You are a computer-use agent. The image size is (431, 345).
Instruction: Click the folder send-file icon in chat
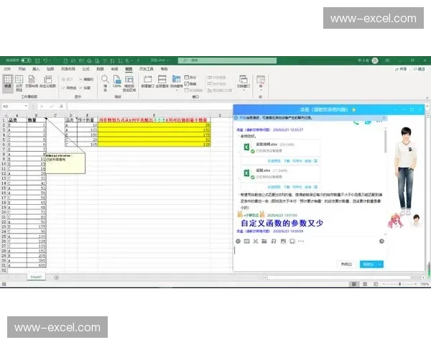(264, 241)
